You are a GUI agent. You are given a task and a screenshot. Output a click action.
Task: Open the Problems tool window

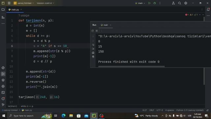click(x=3, y=99)
